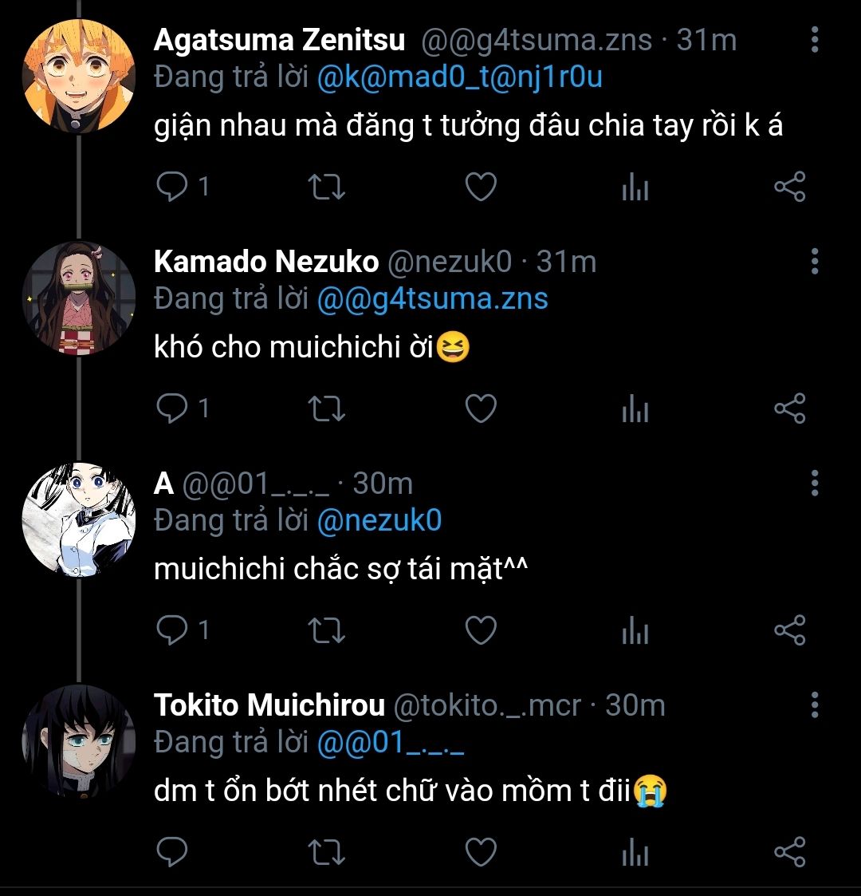Like Kamado Nezuko's reply

point(481,409)
